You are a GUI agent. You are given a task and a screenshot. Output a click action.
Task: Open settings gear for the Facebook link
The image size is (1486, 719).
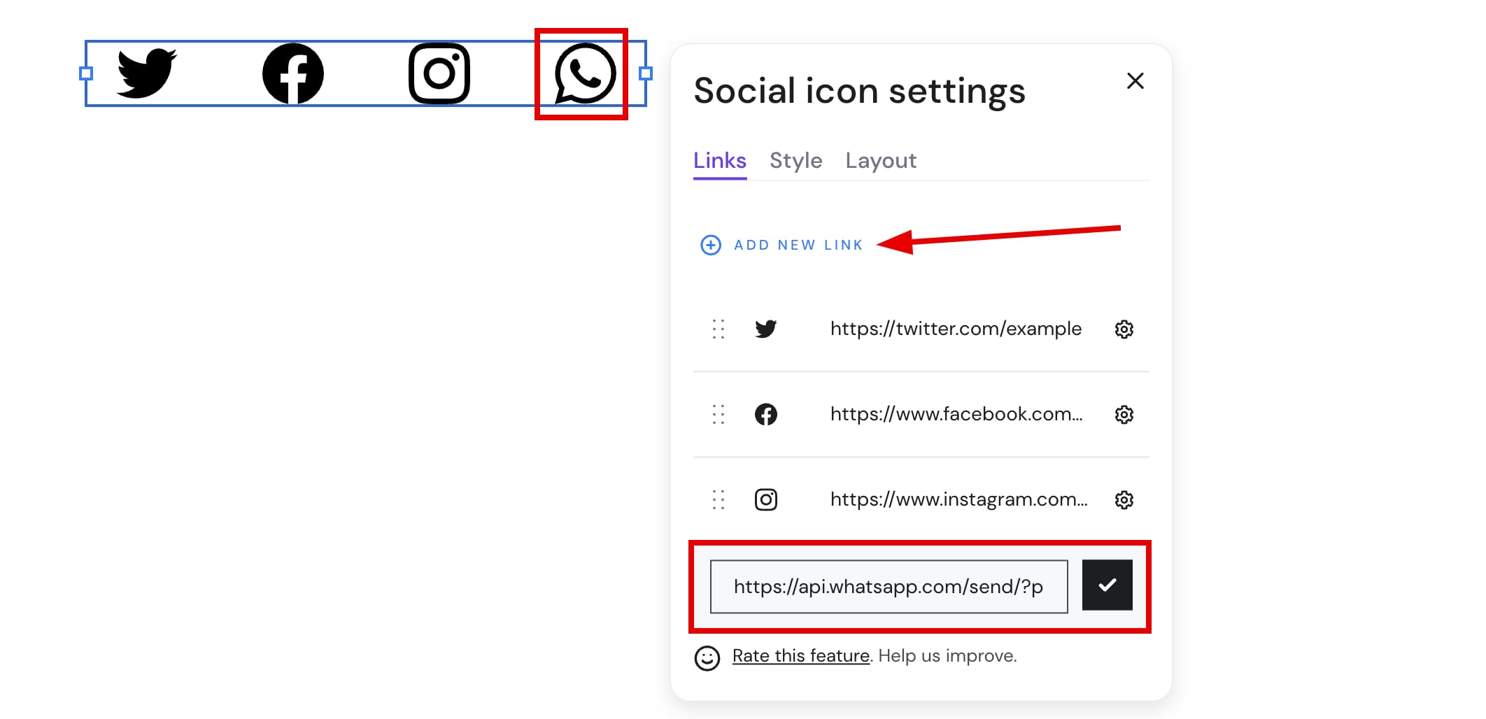click(1124, 414)
